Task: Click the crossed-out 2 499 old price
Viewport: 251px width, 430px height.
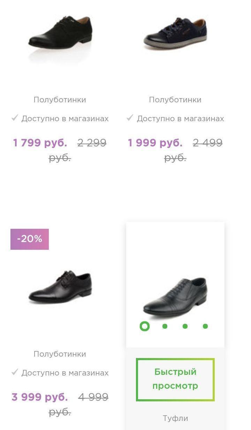Action: tap(207, 143)
